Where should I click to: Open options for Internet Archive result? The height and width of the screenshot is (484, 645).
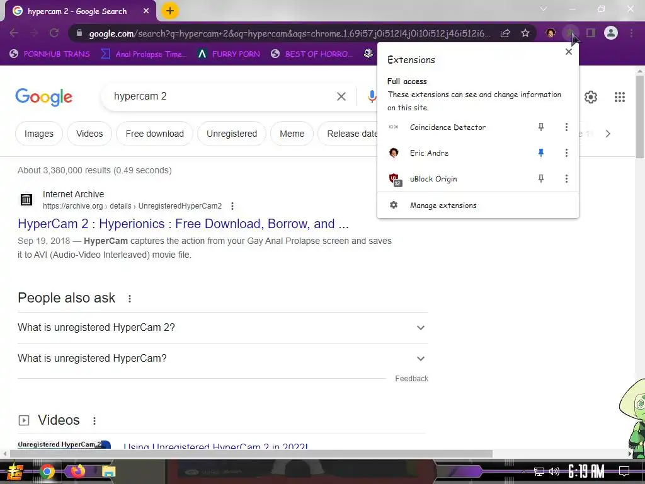232,206
